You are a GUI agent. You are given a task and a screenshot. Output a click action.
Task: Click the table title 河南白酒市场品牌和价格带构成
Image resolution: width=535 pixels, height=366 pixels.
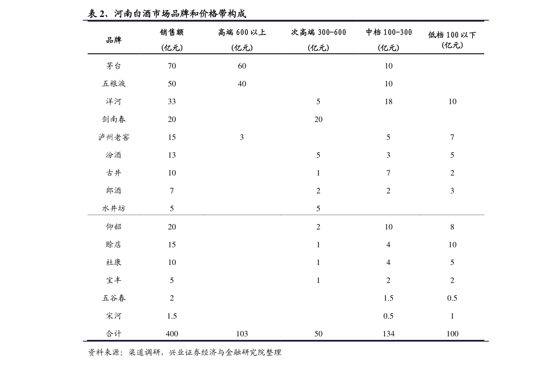click(180, 13)
